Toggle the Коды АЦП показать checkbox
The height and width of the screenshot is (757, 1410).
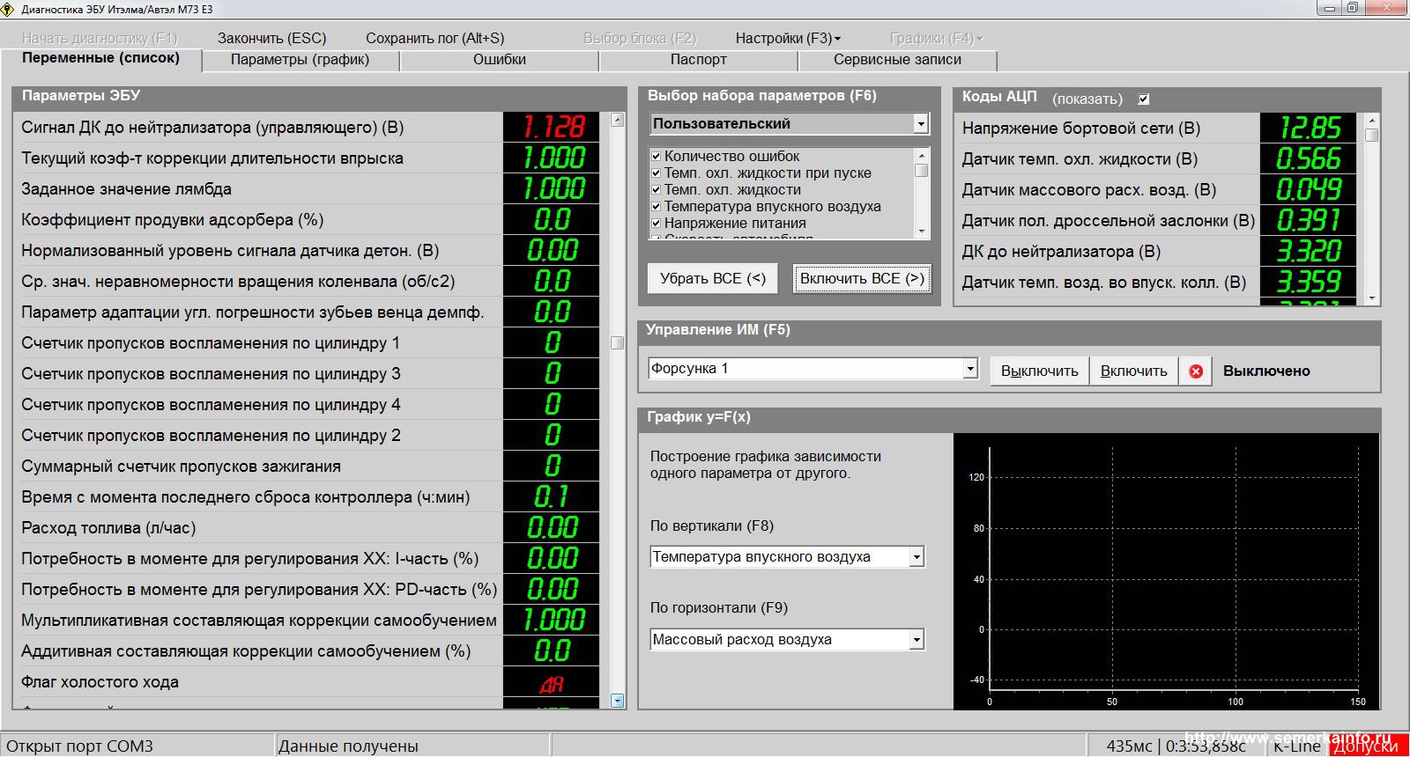(x=1144, y=99)
